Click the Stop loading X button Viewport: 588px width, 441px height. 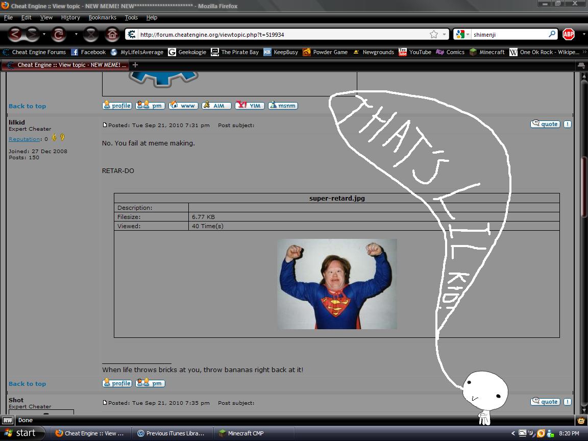90,34
